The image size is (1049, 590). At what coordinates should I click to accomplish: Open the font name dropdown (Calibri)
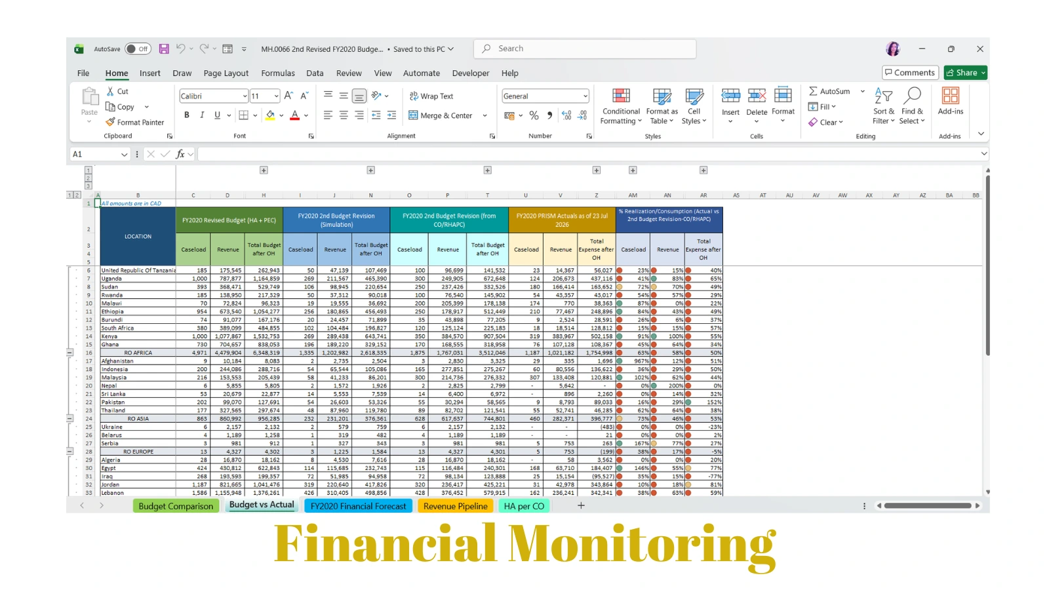245,96
